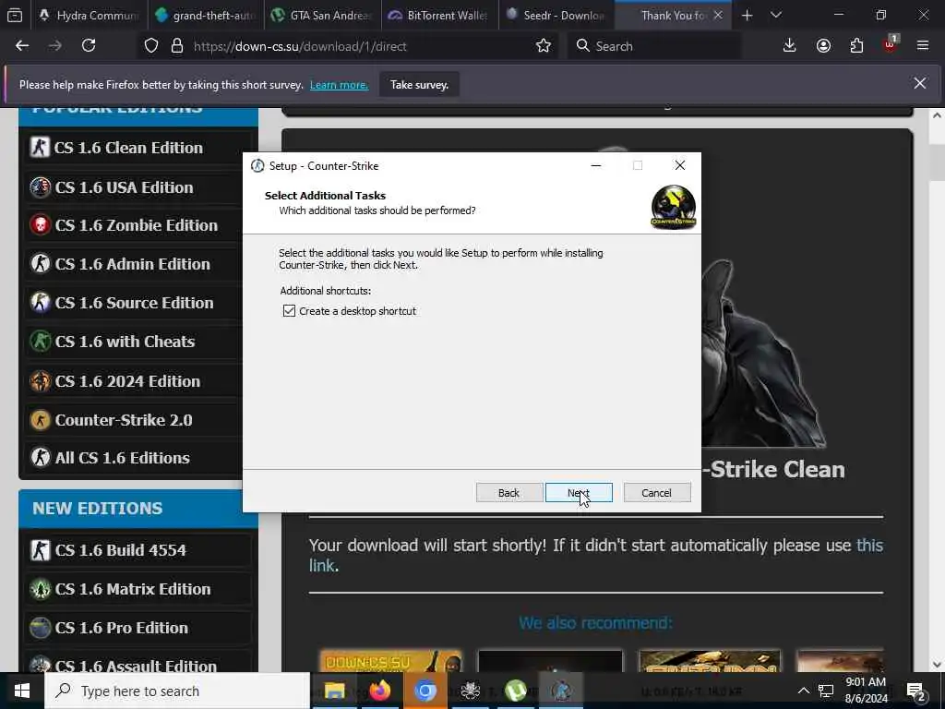Open CS 1.6 USA Edition page

point(125,187)
